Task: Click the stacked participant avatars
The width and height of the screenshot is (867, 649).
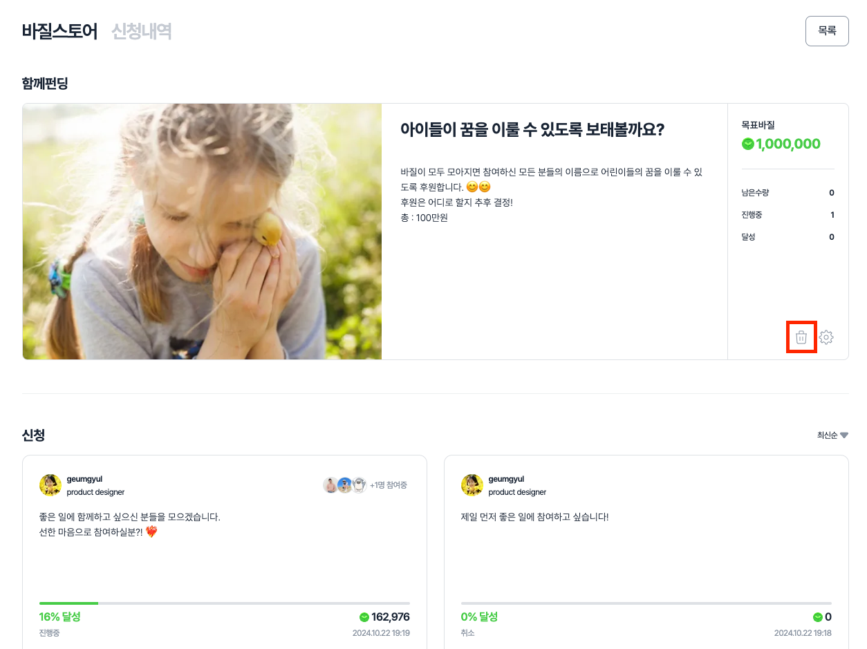Action: [x=344, y=485]
